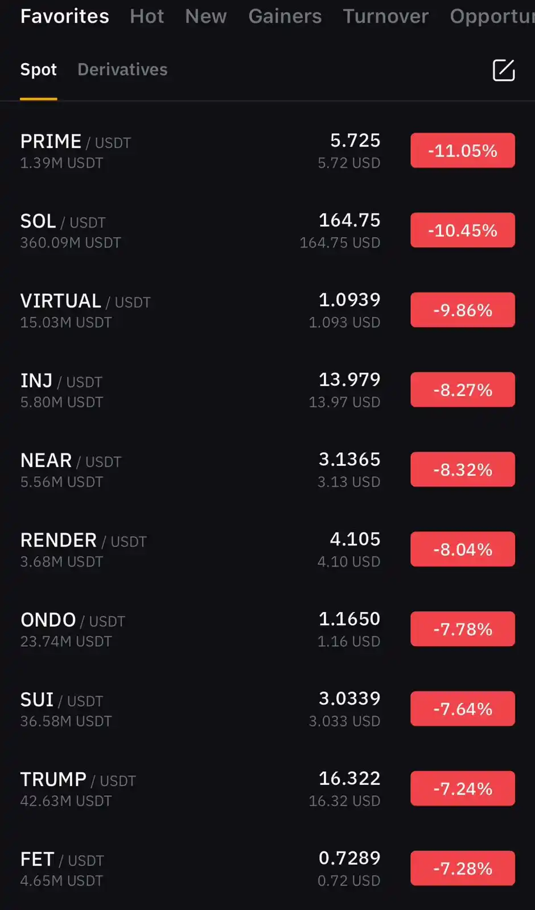Open the New tab
535x910 pixels.
click(x=206, y=16)
